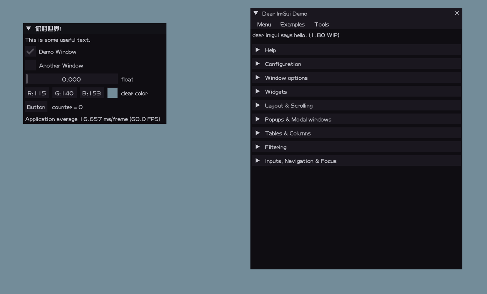Open the clear color swatch picker

113,93
